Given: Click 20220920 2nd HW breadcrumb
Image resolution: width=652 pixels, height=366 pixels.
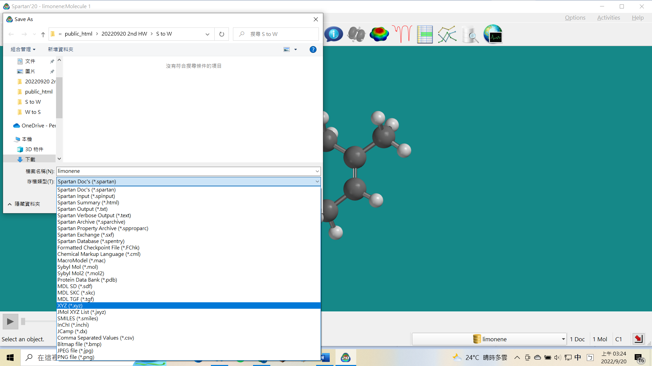Looking at the screenshot, I should (124, 34).
